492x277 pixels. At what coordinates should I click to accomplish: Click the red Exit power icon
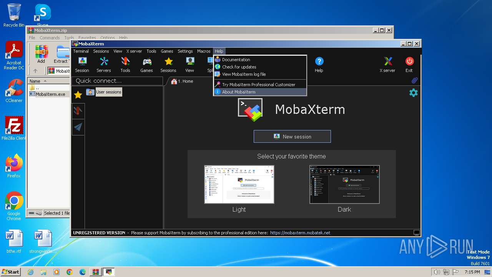coord(409,65)
